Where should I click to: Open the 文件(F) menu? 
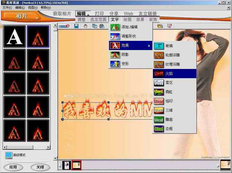point(7,8)
